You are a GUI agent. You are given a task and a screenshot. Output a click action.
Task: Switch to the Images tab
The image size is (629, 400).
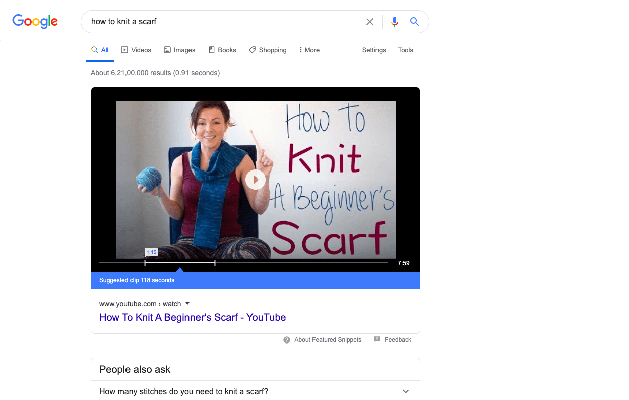(x=179, y=50)
